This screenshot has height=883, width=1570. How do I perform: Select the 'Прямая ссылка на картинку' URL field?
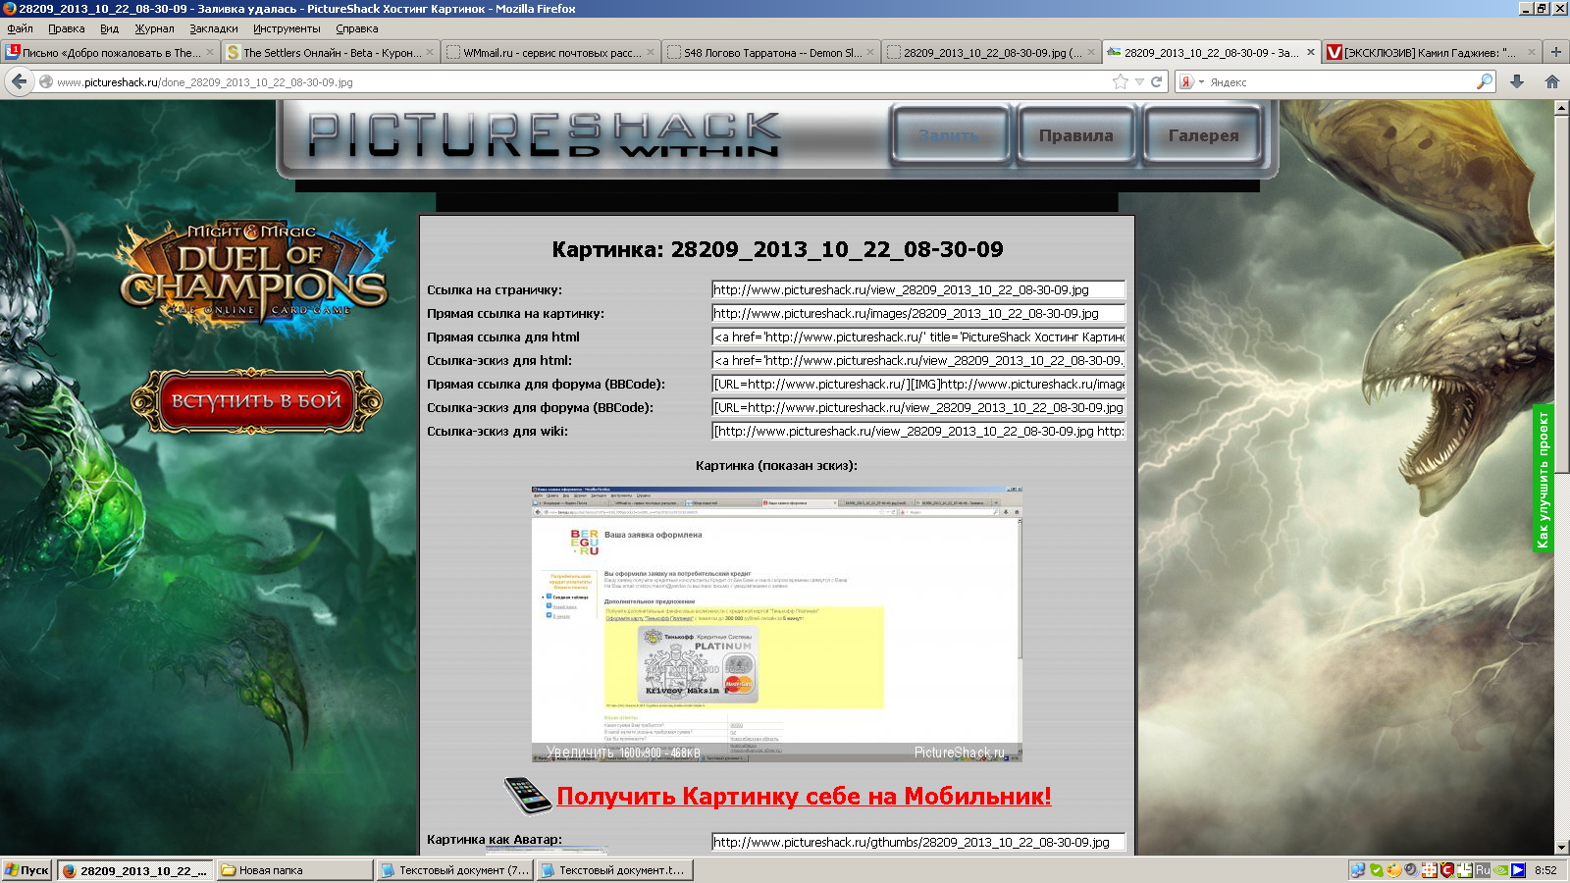[917, 313]
